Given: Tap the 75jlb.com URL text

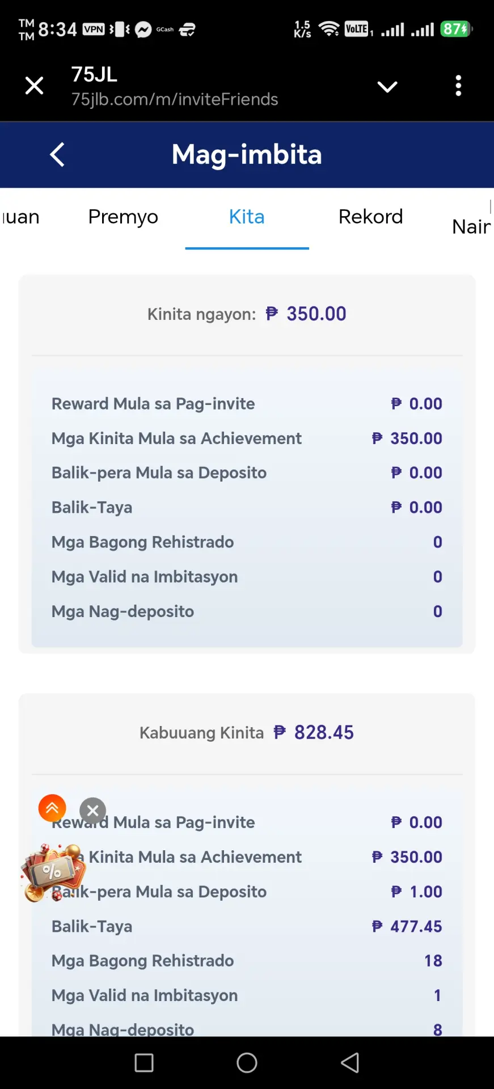Looking at the screenshot, I should [x=175, y=99].
